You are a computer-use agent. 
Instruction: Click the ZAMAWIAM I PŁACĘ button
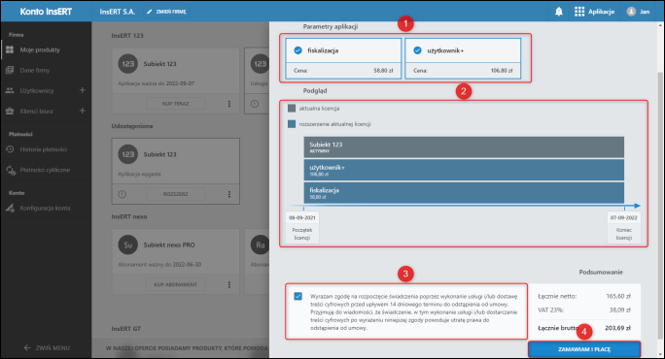tap(584, 349)
